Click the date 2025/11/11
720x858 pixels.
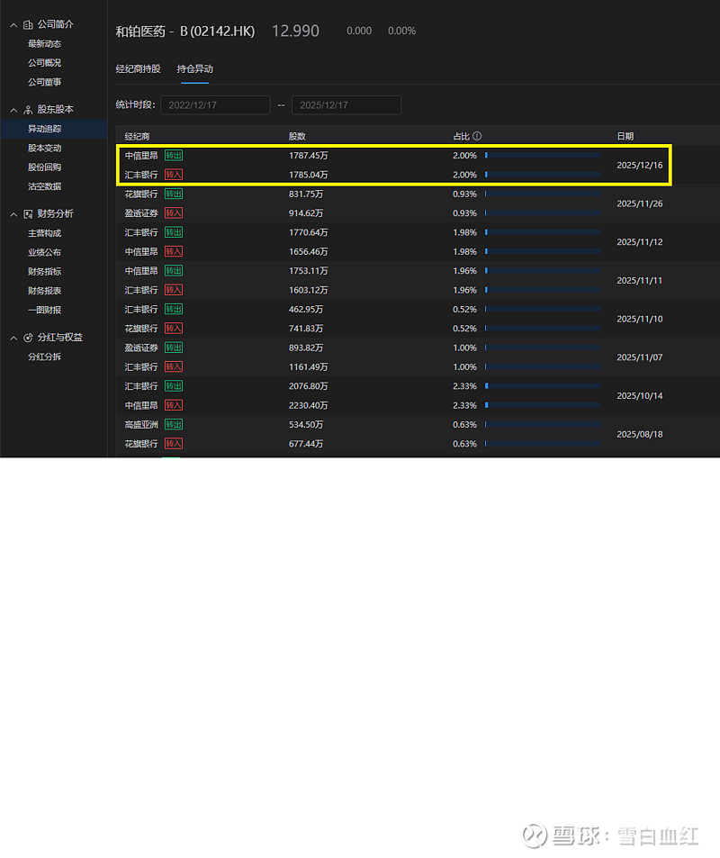[x=640, y=281]
